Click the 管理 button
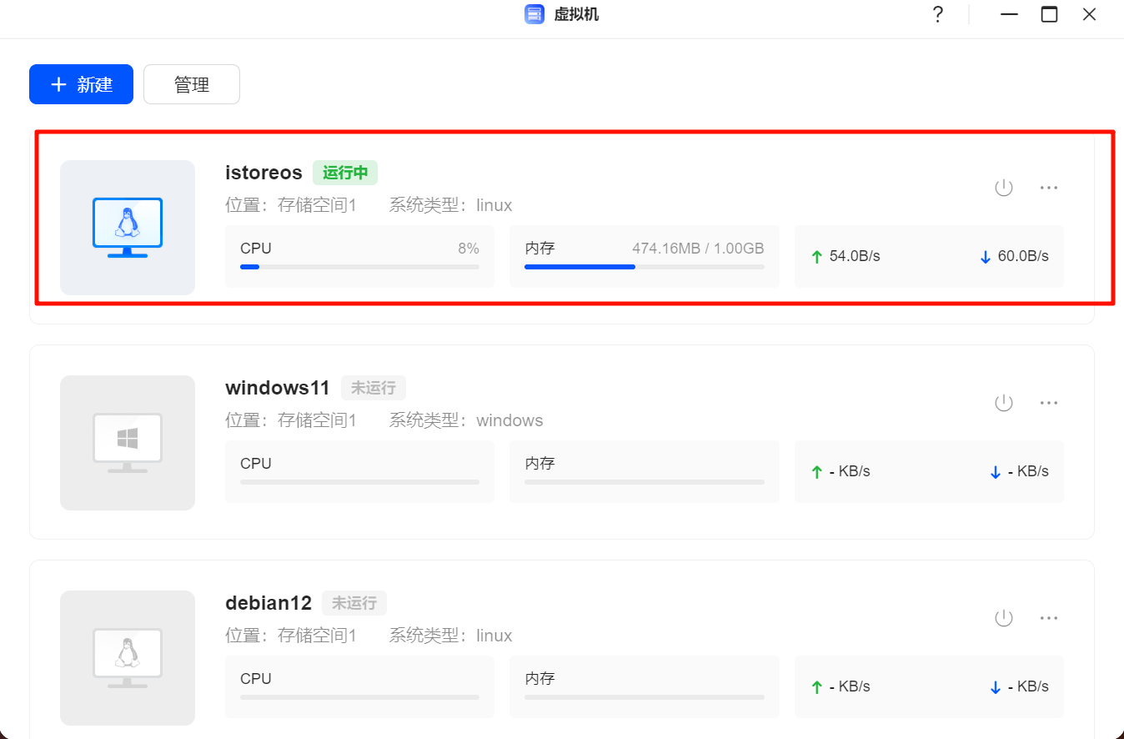The height and width of the screenshot is (739, 1124). pos(192,84)
